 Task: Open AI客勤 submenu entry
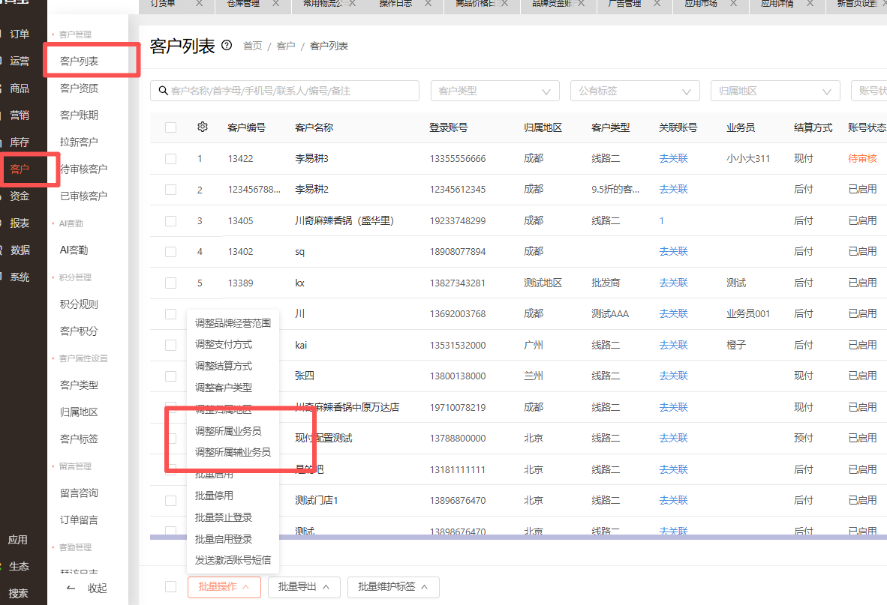[x=74, y=250]
